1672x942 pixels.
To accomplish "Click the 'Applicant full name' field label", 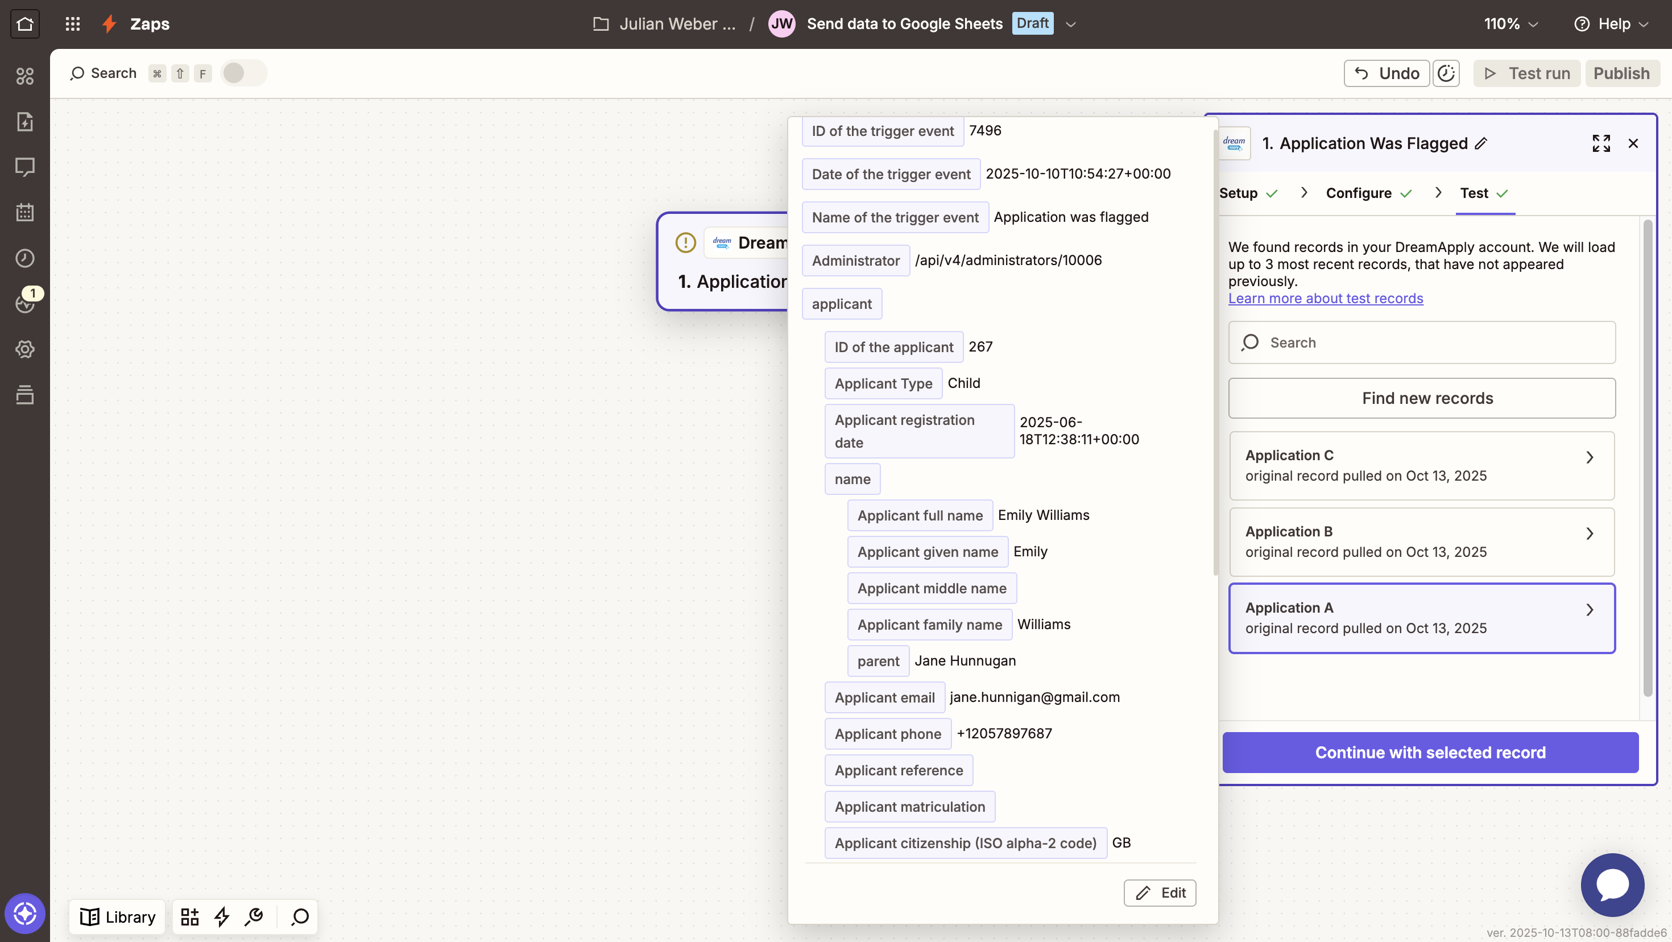I will [920, 516].
